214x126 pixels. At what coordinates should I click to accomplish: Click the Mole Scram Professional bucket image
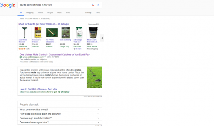pyautogui.click(x=93, y=32)
